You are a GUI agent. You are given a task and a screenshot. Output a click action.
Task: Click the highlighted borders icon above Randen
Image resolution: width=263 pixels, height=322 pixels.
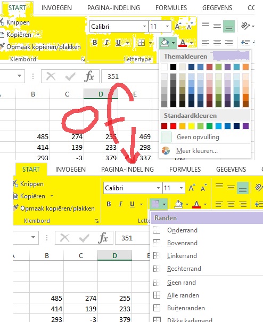155,204
